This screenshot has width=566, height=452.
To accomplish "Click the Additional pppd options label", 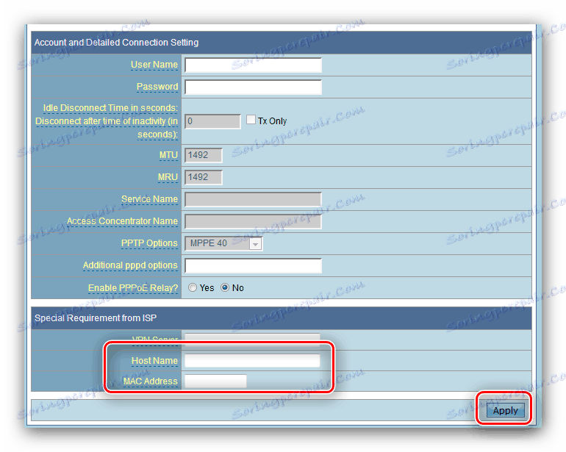I will [x=130, y=265].
